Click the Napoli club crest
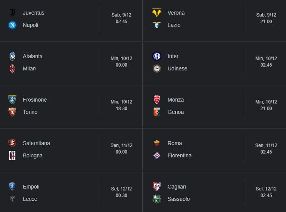The height and width of the screenshot is (212, 286). pyautogui.click(x=12, y=25)
